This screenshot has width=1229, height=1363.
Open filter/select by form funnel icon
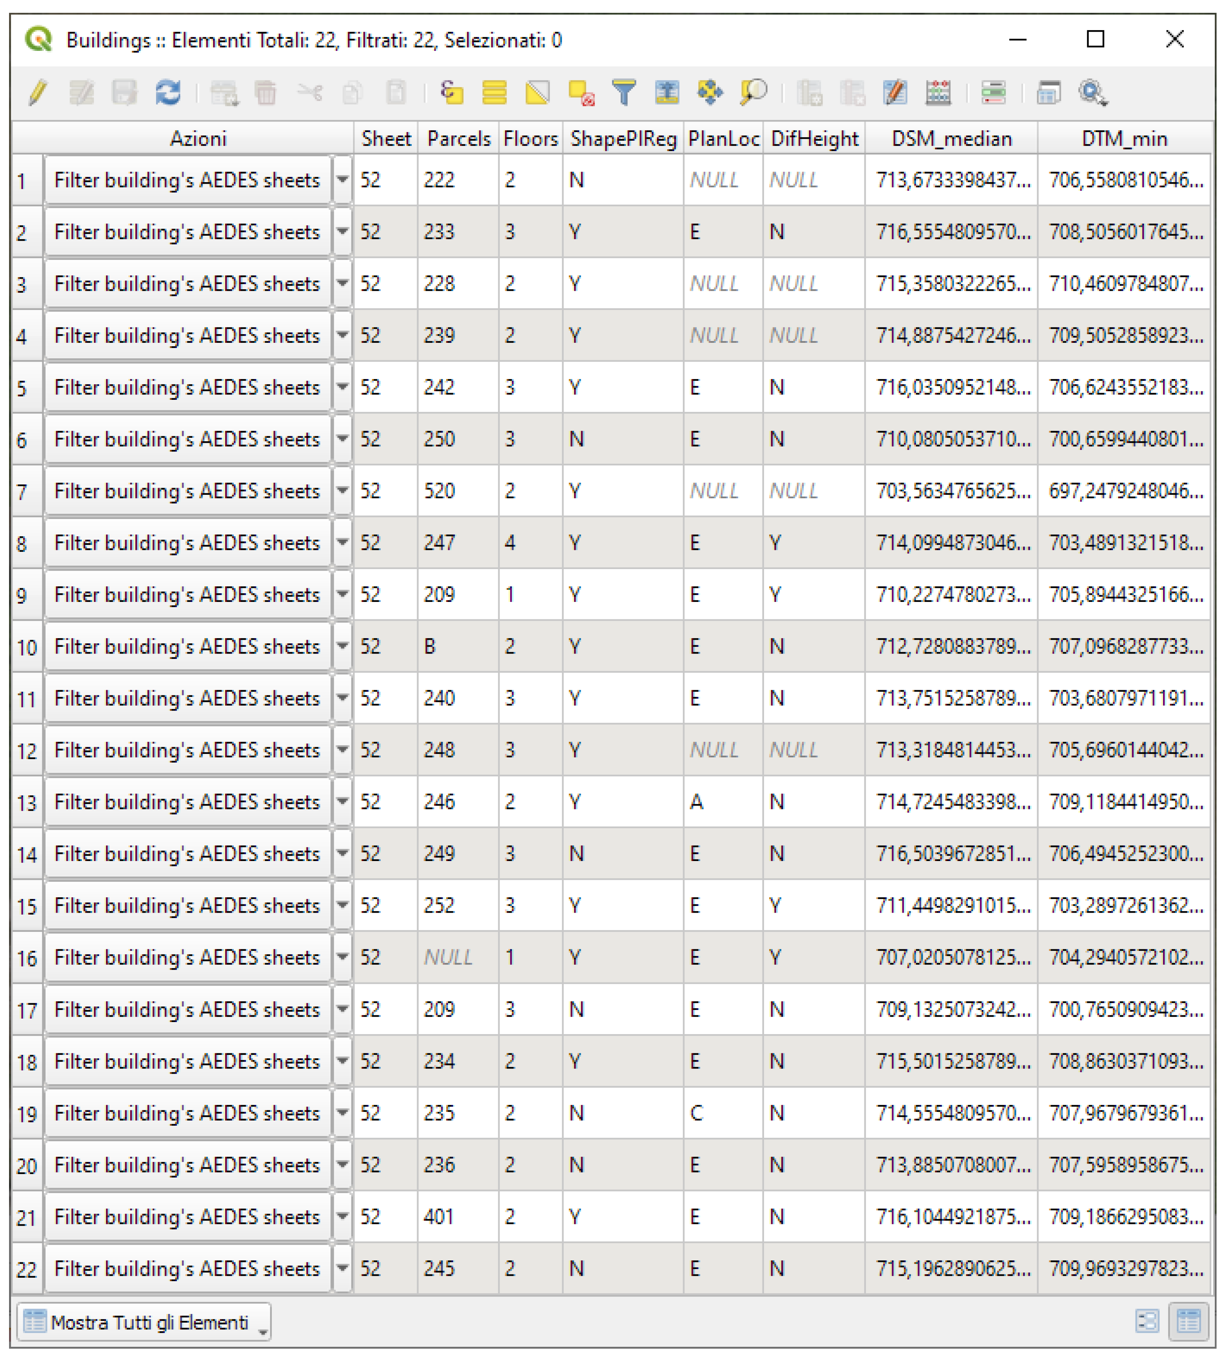[x=624, y=92]
